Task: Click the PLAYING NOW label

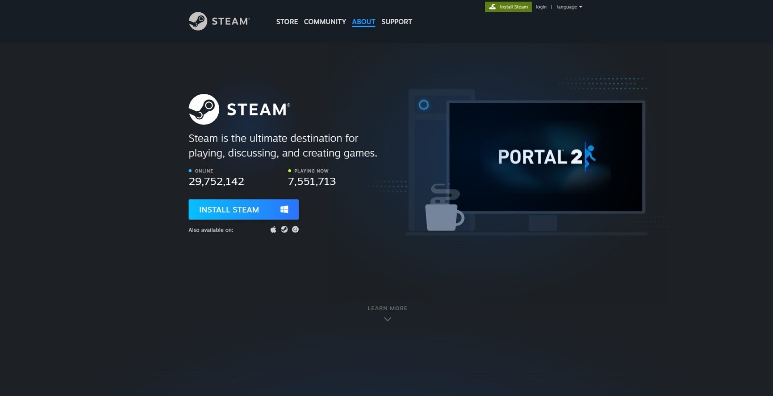Action: pyautogui.click(x=311, y=171)
